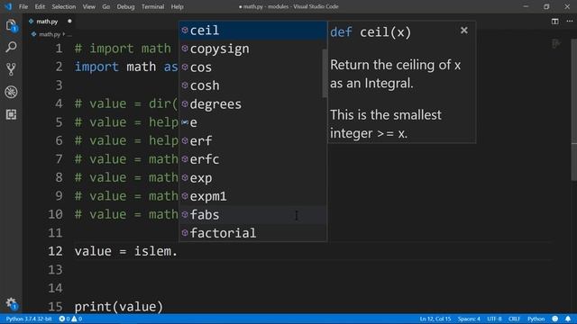Click the cube icon beside factorial
This screenshot has width=577, height=324.
185,232
